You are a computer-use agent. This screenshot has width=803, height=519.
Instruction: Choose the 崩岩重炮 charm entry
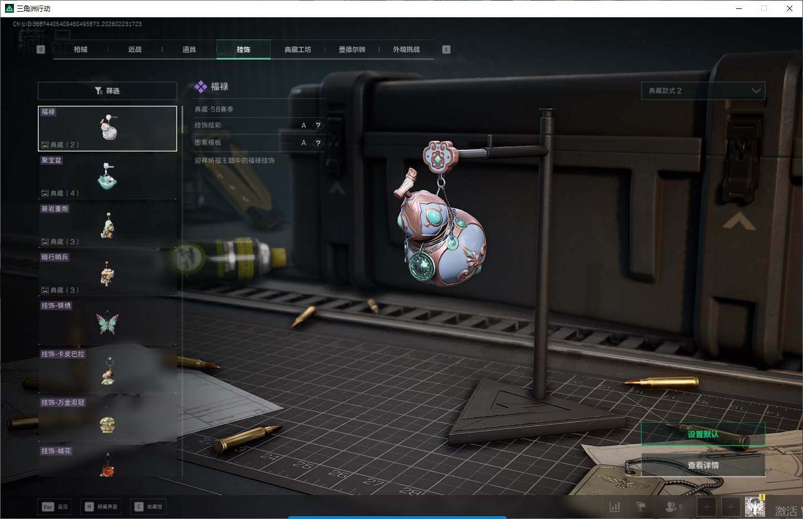(x=107, y=225)
